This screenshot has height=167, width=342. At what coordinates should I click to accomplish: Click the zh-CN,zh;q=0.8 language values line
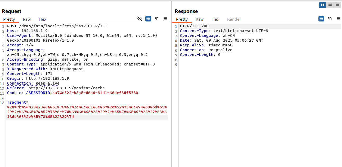coord(77,55)
